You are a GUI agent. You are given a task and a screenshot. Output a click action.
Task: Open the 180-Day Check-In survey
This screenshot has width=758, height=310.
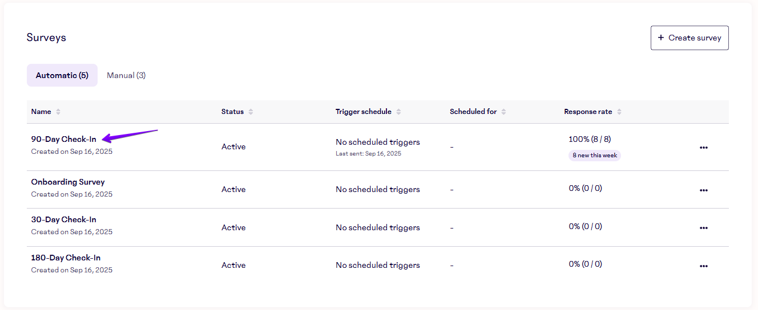click(66, 258)
